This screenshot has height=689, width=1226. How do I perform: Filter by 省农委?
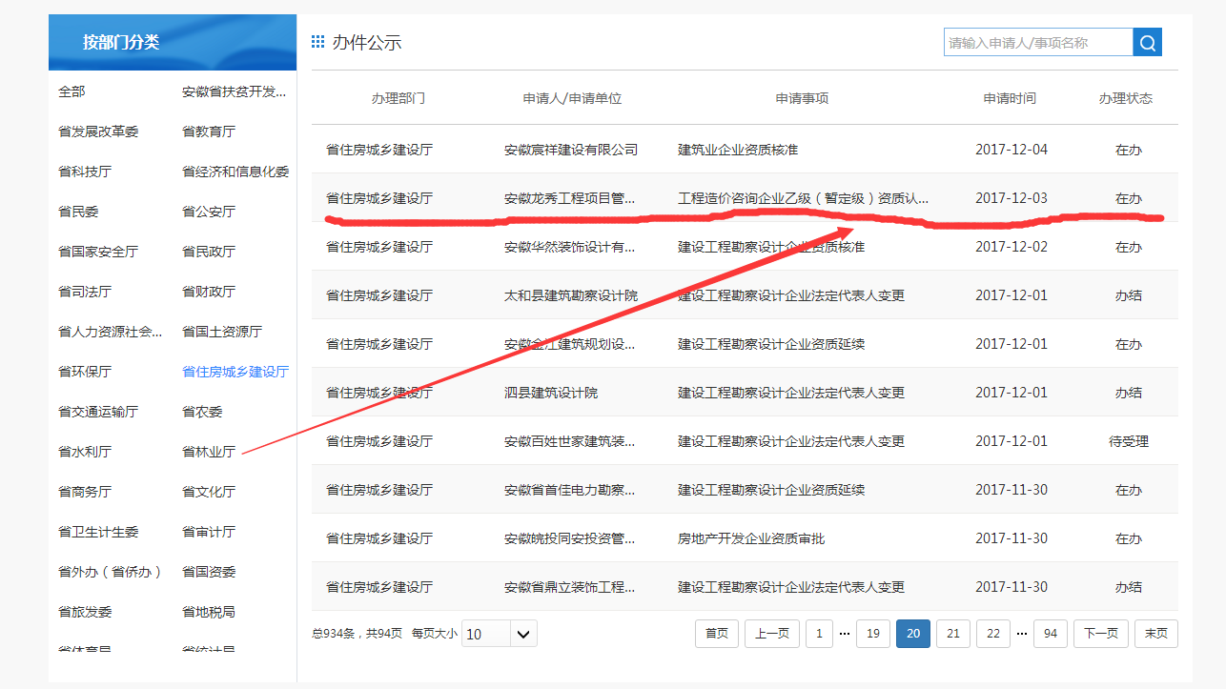click(202, 412)
